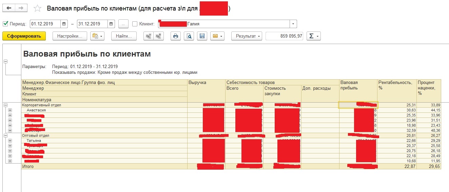Screen dimensions: 449x192
Task: Click the start date input field
Action: tap(45, 24)
